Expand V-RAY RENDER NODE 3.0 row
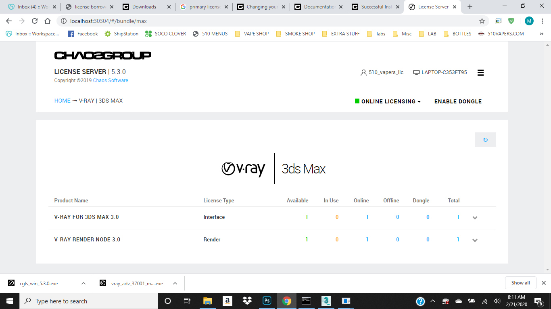Screen dimensions: 551x309 475,240
